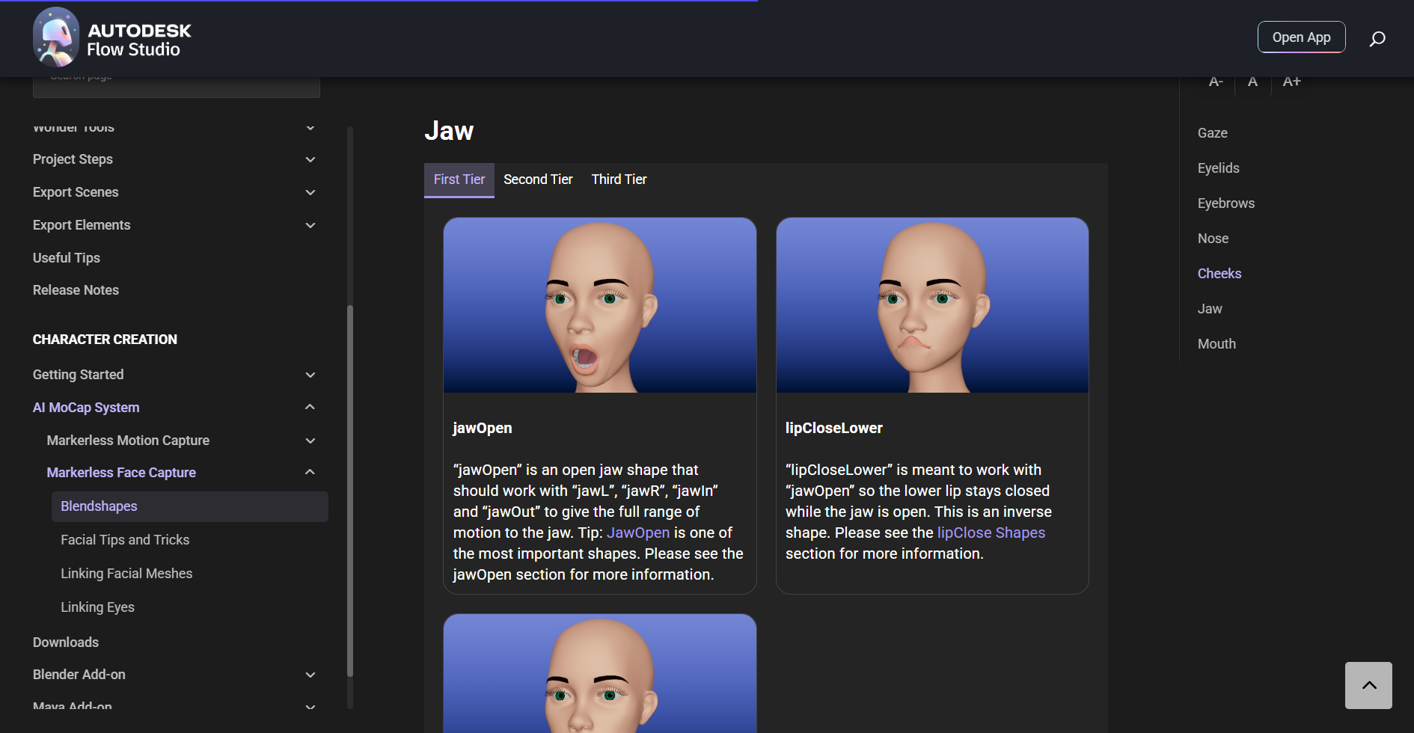
Task: Switch to the Second Tier tab
Action: tap(537, 180)
